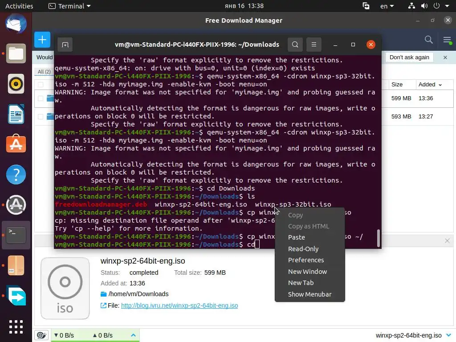This screenshot has height=342, width=456.
Task: Expand the bottom winxp-sp2 file chevron
Action: [x=449, y=335]
